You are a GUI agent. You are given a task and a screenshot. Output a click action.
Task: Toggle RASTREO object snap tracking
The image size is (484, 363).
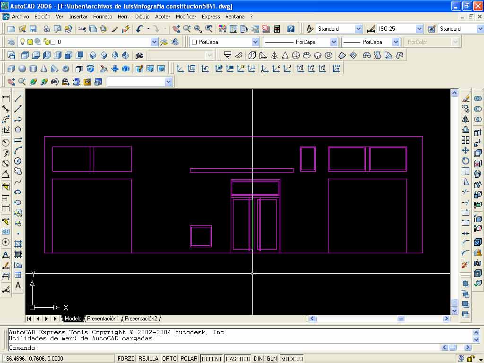[x=238, y=359]
